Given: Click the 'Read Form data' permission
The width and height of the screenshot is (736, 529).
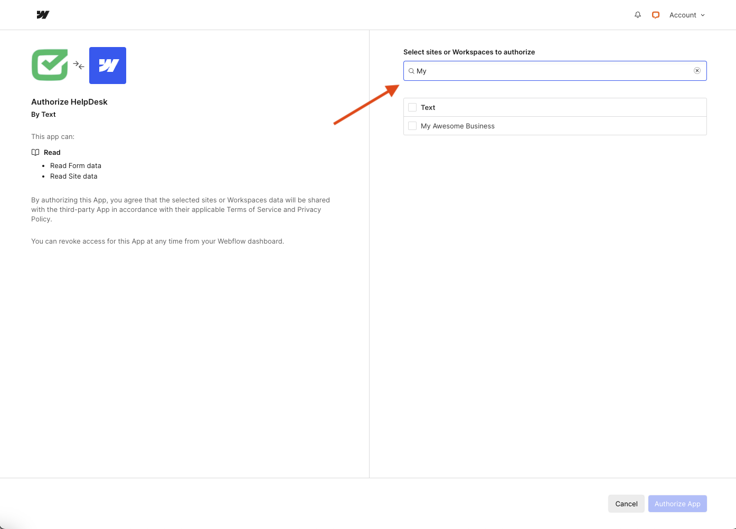Looking at the screenshot, I should tap(76, 165).
